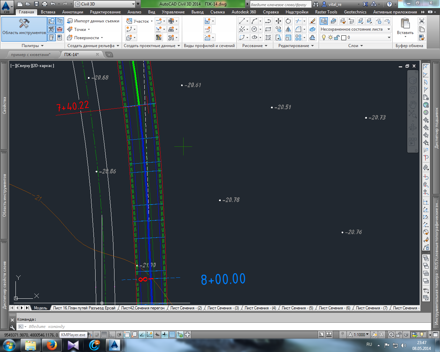Open the Область инструментов toolspace button
The image size is (440, 352).
[24, 29]
